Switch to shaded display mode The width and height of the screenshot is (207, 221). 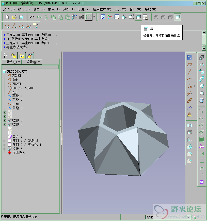coord(178,17)
